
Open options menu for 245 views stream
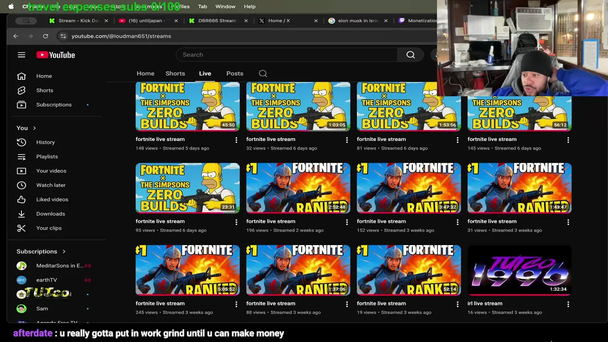coord(236,304)
